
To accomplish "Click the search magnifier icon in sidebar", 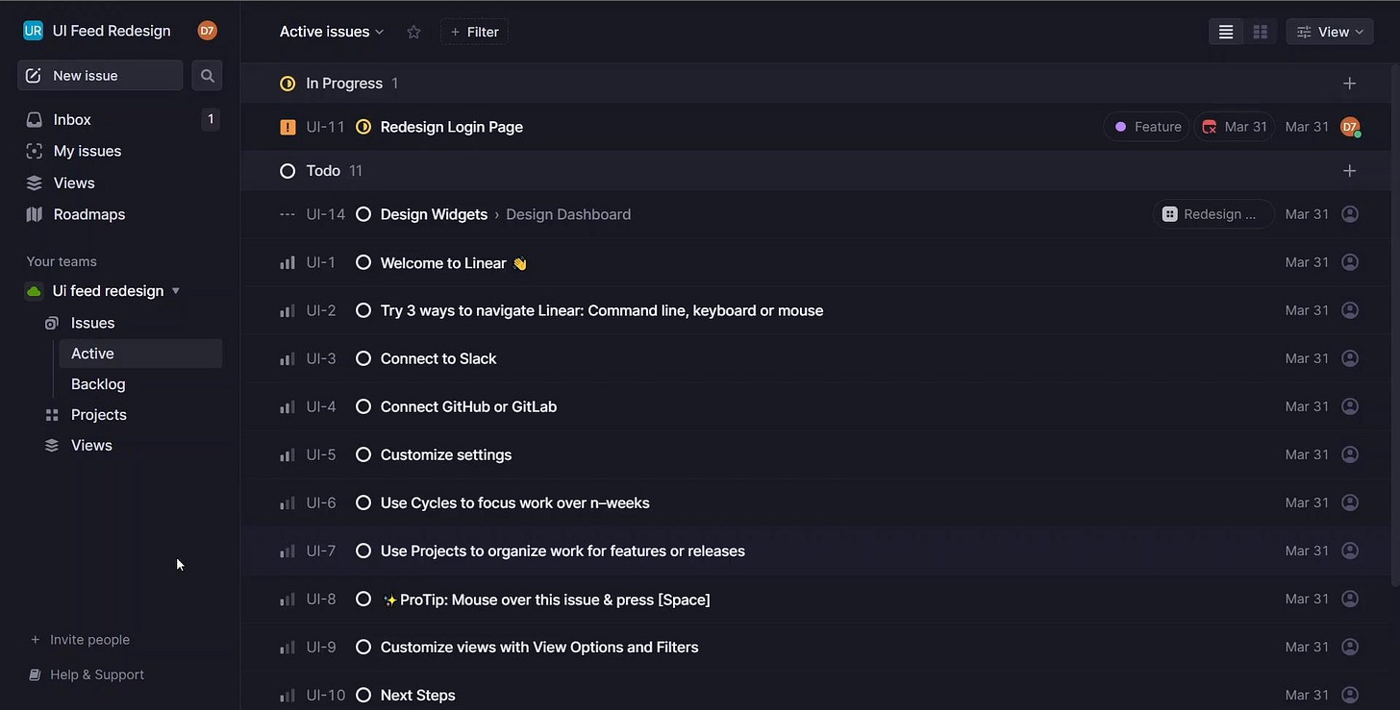I will click(207, 76).
